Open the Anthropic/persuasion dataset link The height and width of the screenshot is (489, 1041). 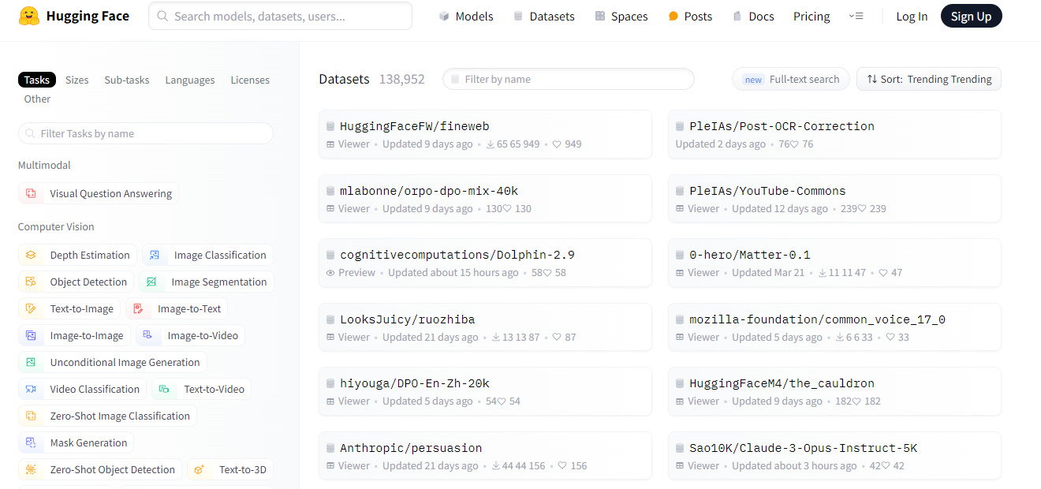[x=410, y=448]
